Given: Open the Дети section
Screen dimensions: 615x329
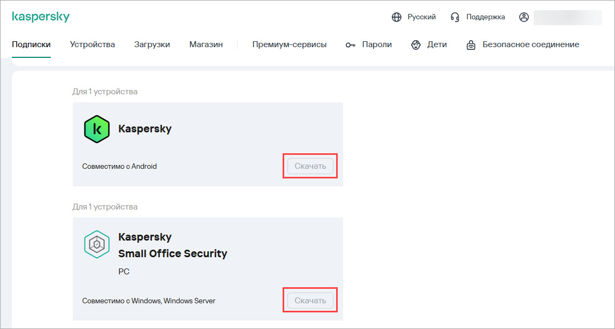Looking at the screenshot, I should [437, 45].
